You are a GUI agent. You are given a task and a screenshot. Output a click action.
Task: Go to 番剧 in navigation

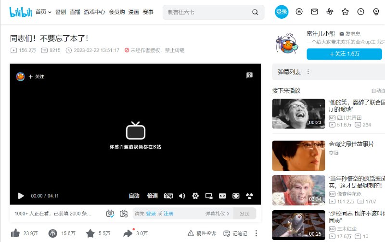[x=61, y=12]
